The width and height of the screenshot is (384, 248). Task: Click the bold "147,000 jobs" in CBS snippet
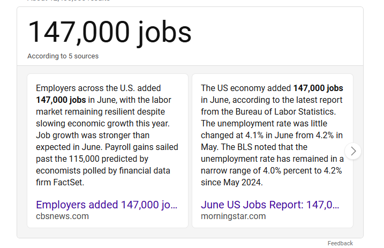[61, 100]
